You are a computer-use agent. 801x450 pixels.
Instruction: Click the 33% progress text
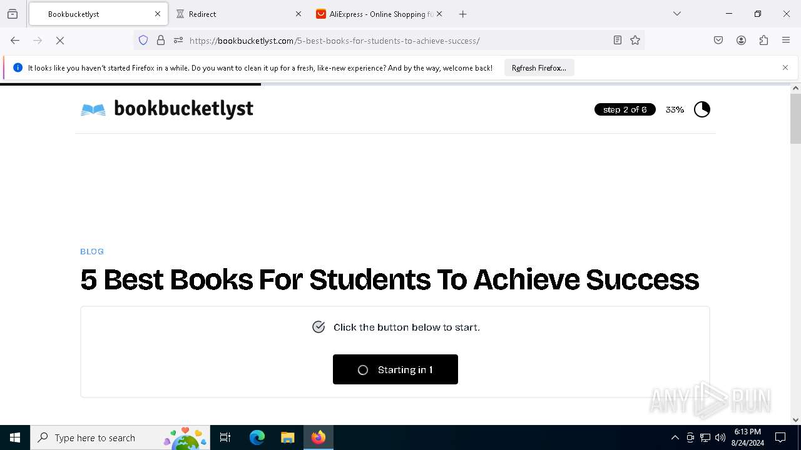pos(675,109)
